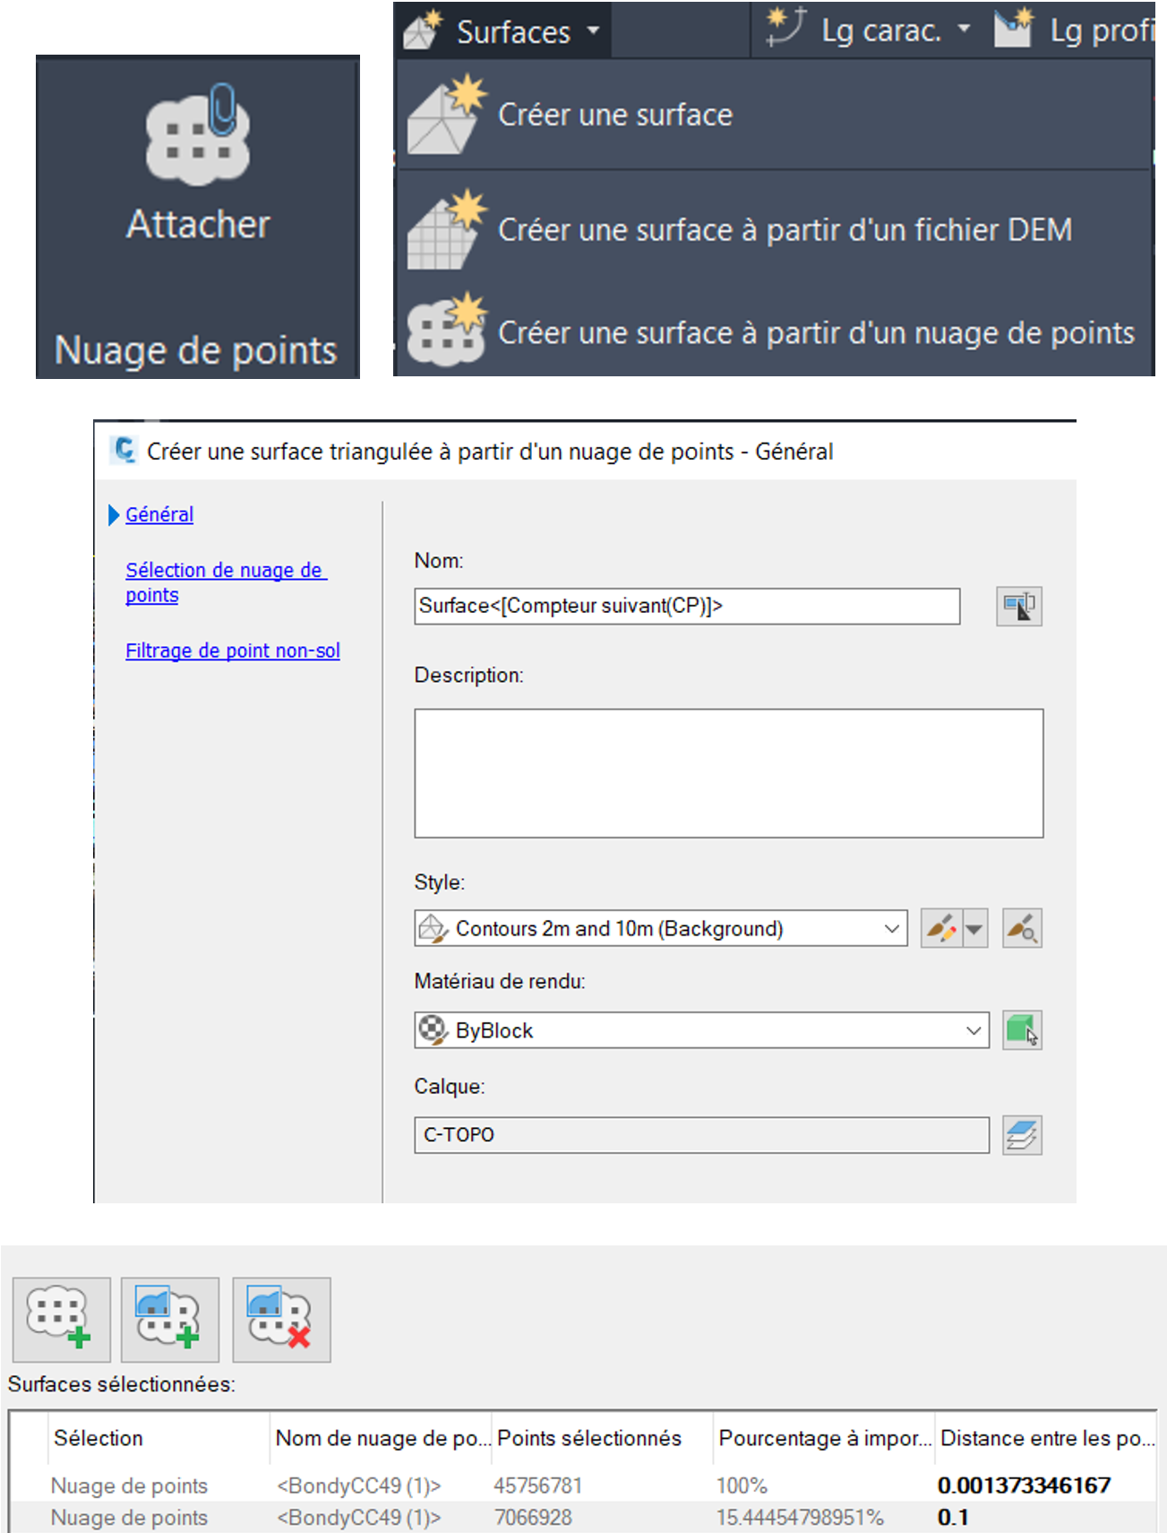This screenshot has height=1533, width=1167.
Task: Open Filtrage de point non-sol page
Action: [x=233, y=650]
